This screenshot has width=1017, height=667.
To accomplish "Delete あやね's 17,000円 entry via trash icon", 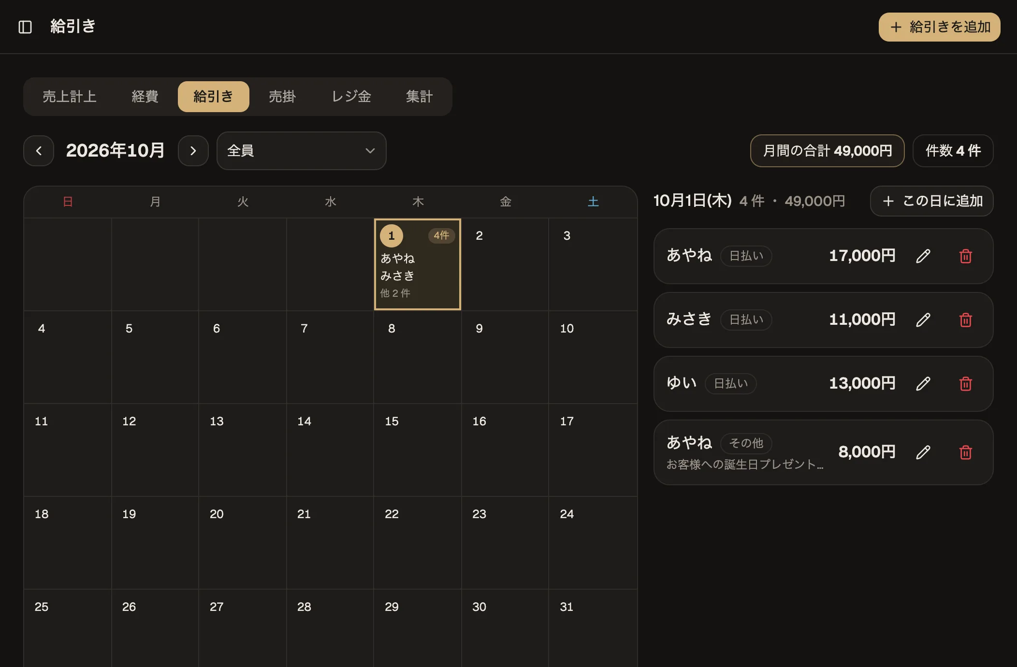I will tap(966, 256).
